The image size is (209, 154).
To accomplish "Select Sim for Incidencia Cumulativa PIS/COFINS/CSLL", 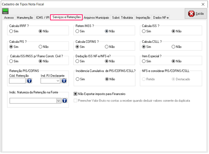I will [x=78, y=79].
